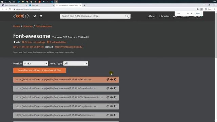Select the solid.min.css URL text

pos(55,115)
